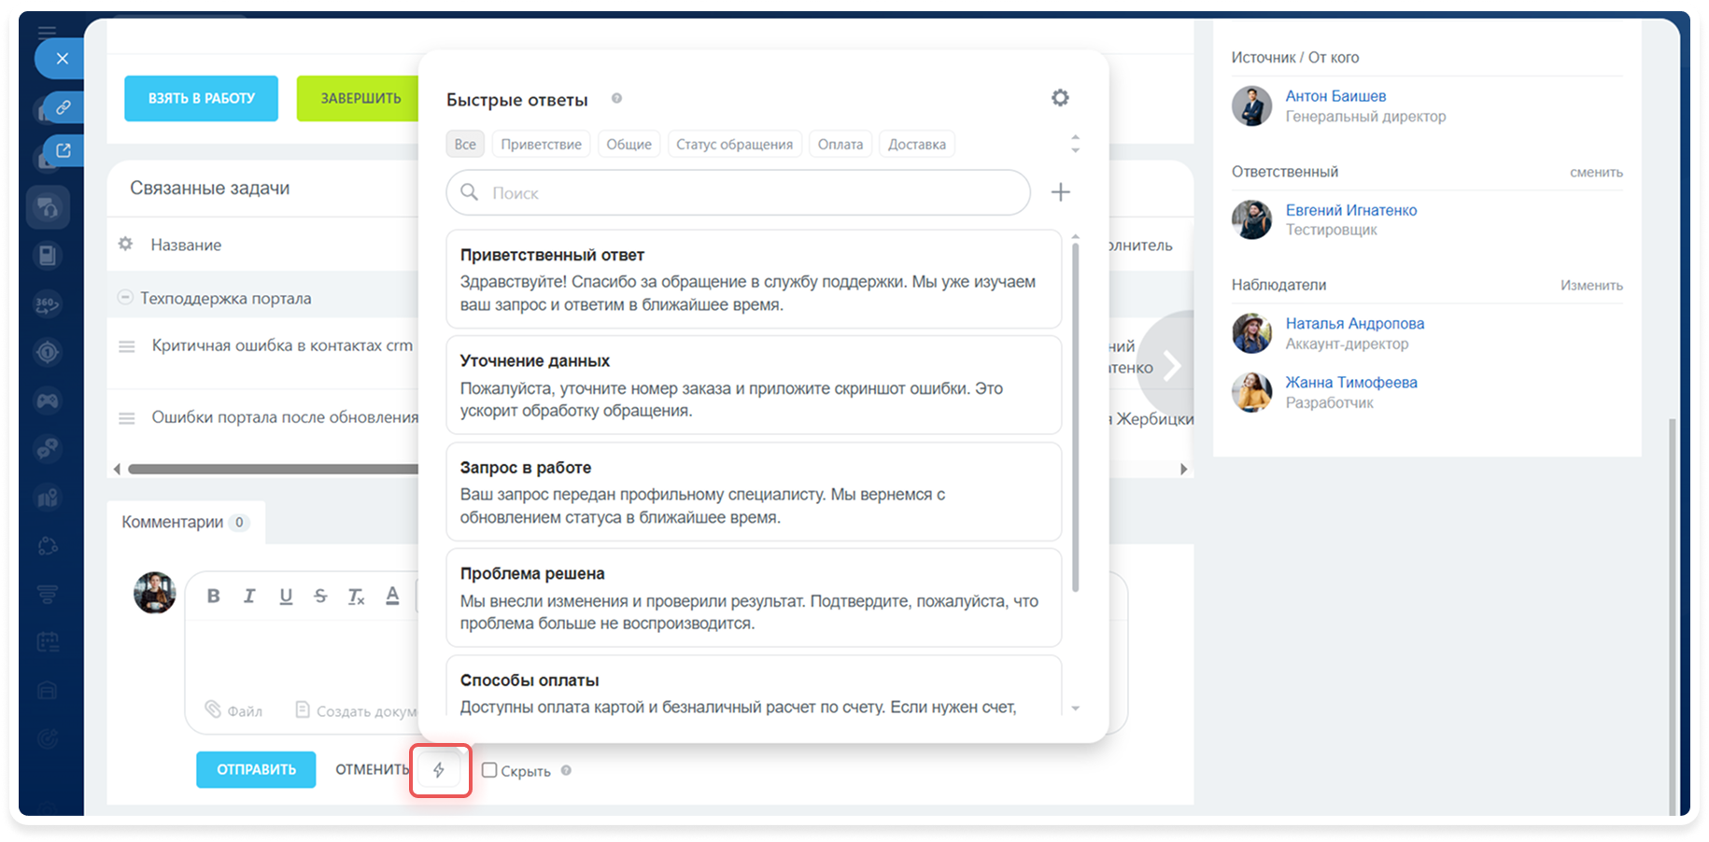Click сменить link for Ответственный
The height and width of the screenshot is (842, 1709).
tap(1596, 172)
